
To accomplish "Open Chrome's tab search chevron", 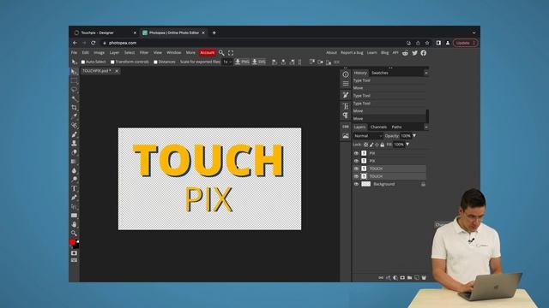I will (x=474, y=33).
